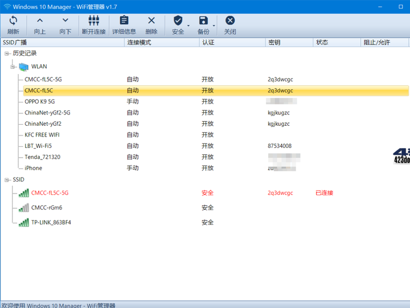Click key kgjkugzc in ChinaNet-yGf2-5G row
Screen dimensions: 410x308
tap(278, 113)
